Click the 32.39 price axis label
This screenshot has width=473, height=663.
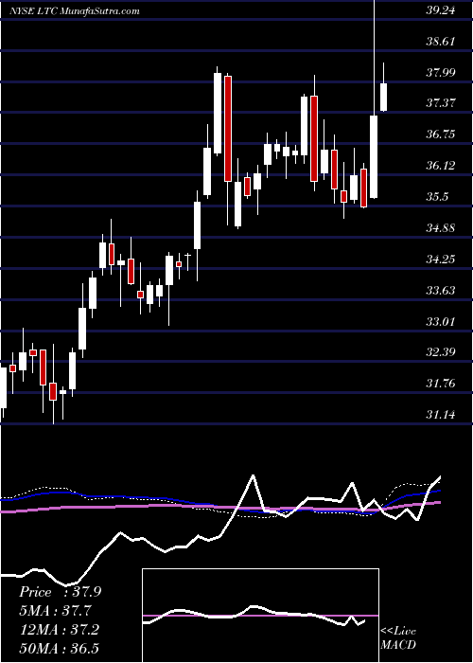441,352
